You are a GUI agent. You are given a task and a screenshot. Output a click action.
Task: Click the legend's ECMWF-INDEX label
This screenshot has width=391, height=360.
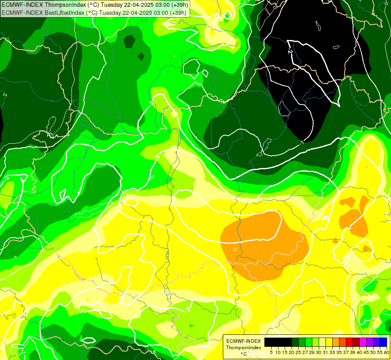pos(243,341)
